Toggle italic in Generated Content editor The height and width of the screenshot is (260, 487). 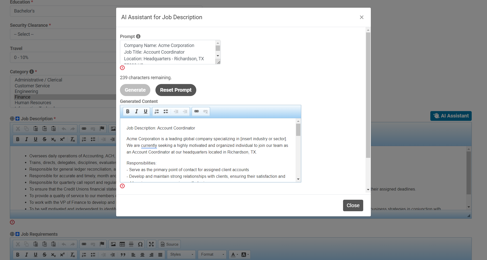(137, 111)
